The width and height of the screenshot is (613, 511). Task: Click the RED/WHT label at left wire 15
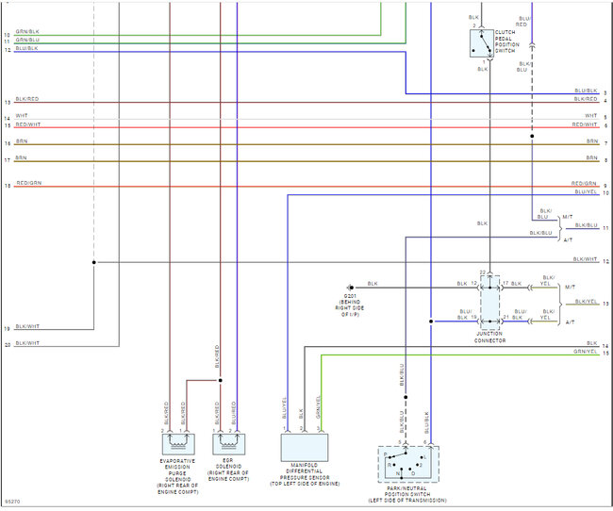[x=28, y=124]
